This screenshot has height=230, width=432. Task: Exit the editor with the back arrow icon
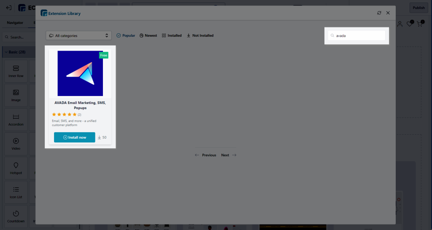tap(9, 8)
